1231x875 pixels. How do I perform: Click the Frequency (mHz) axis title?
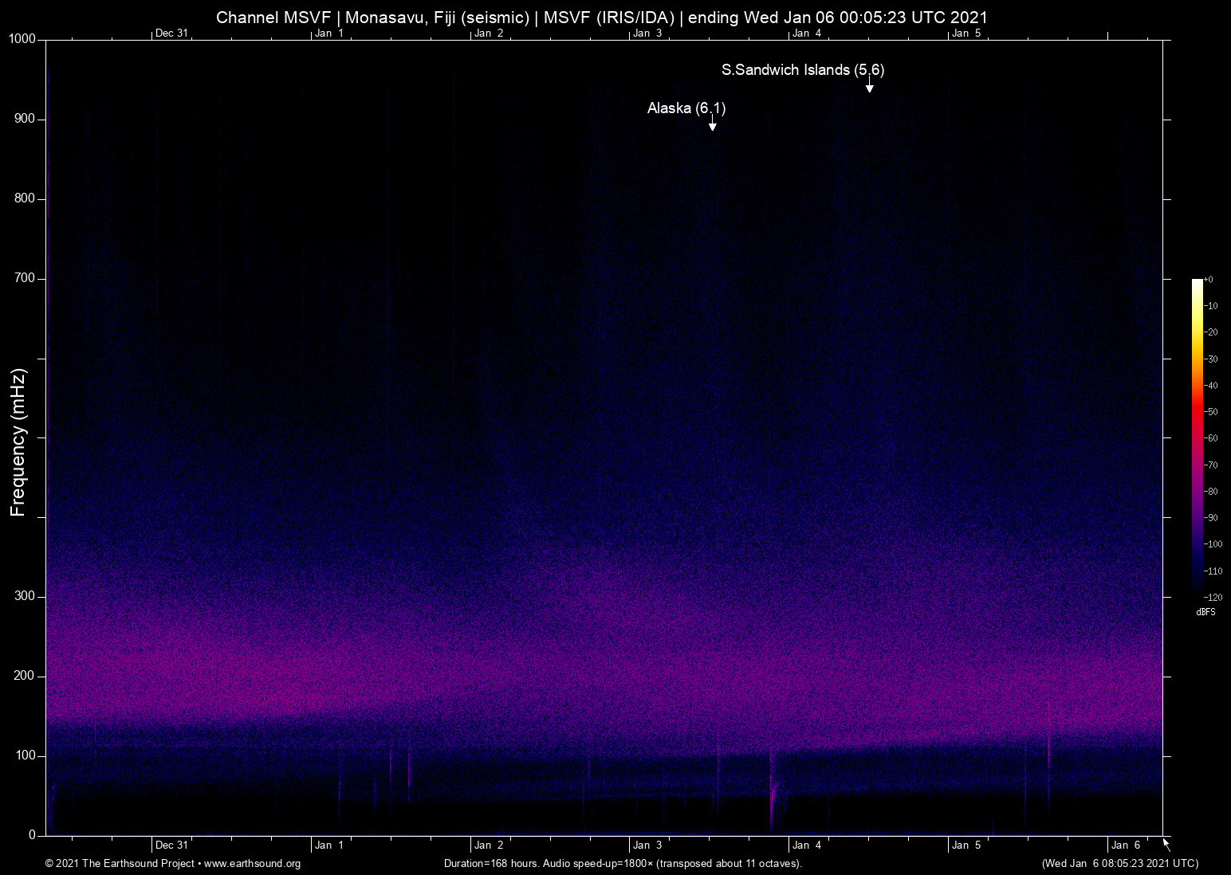pyautogui.click(x=18, y=442)
